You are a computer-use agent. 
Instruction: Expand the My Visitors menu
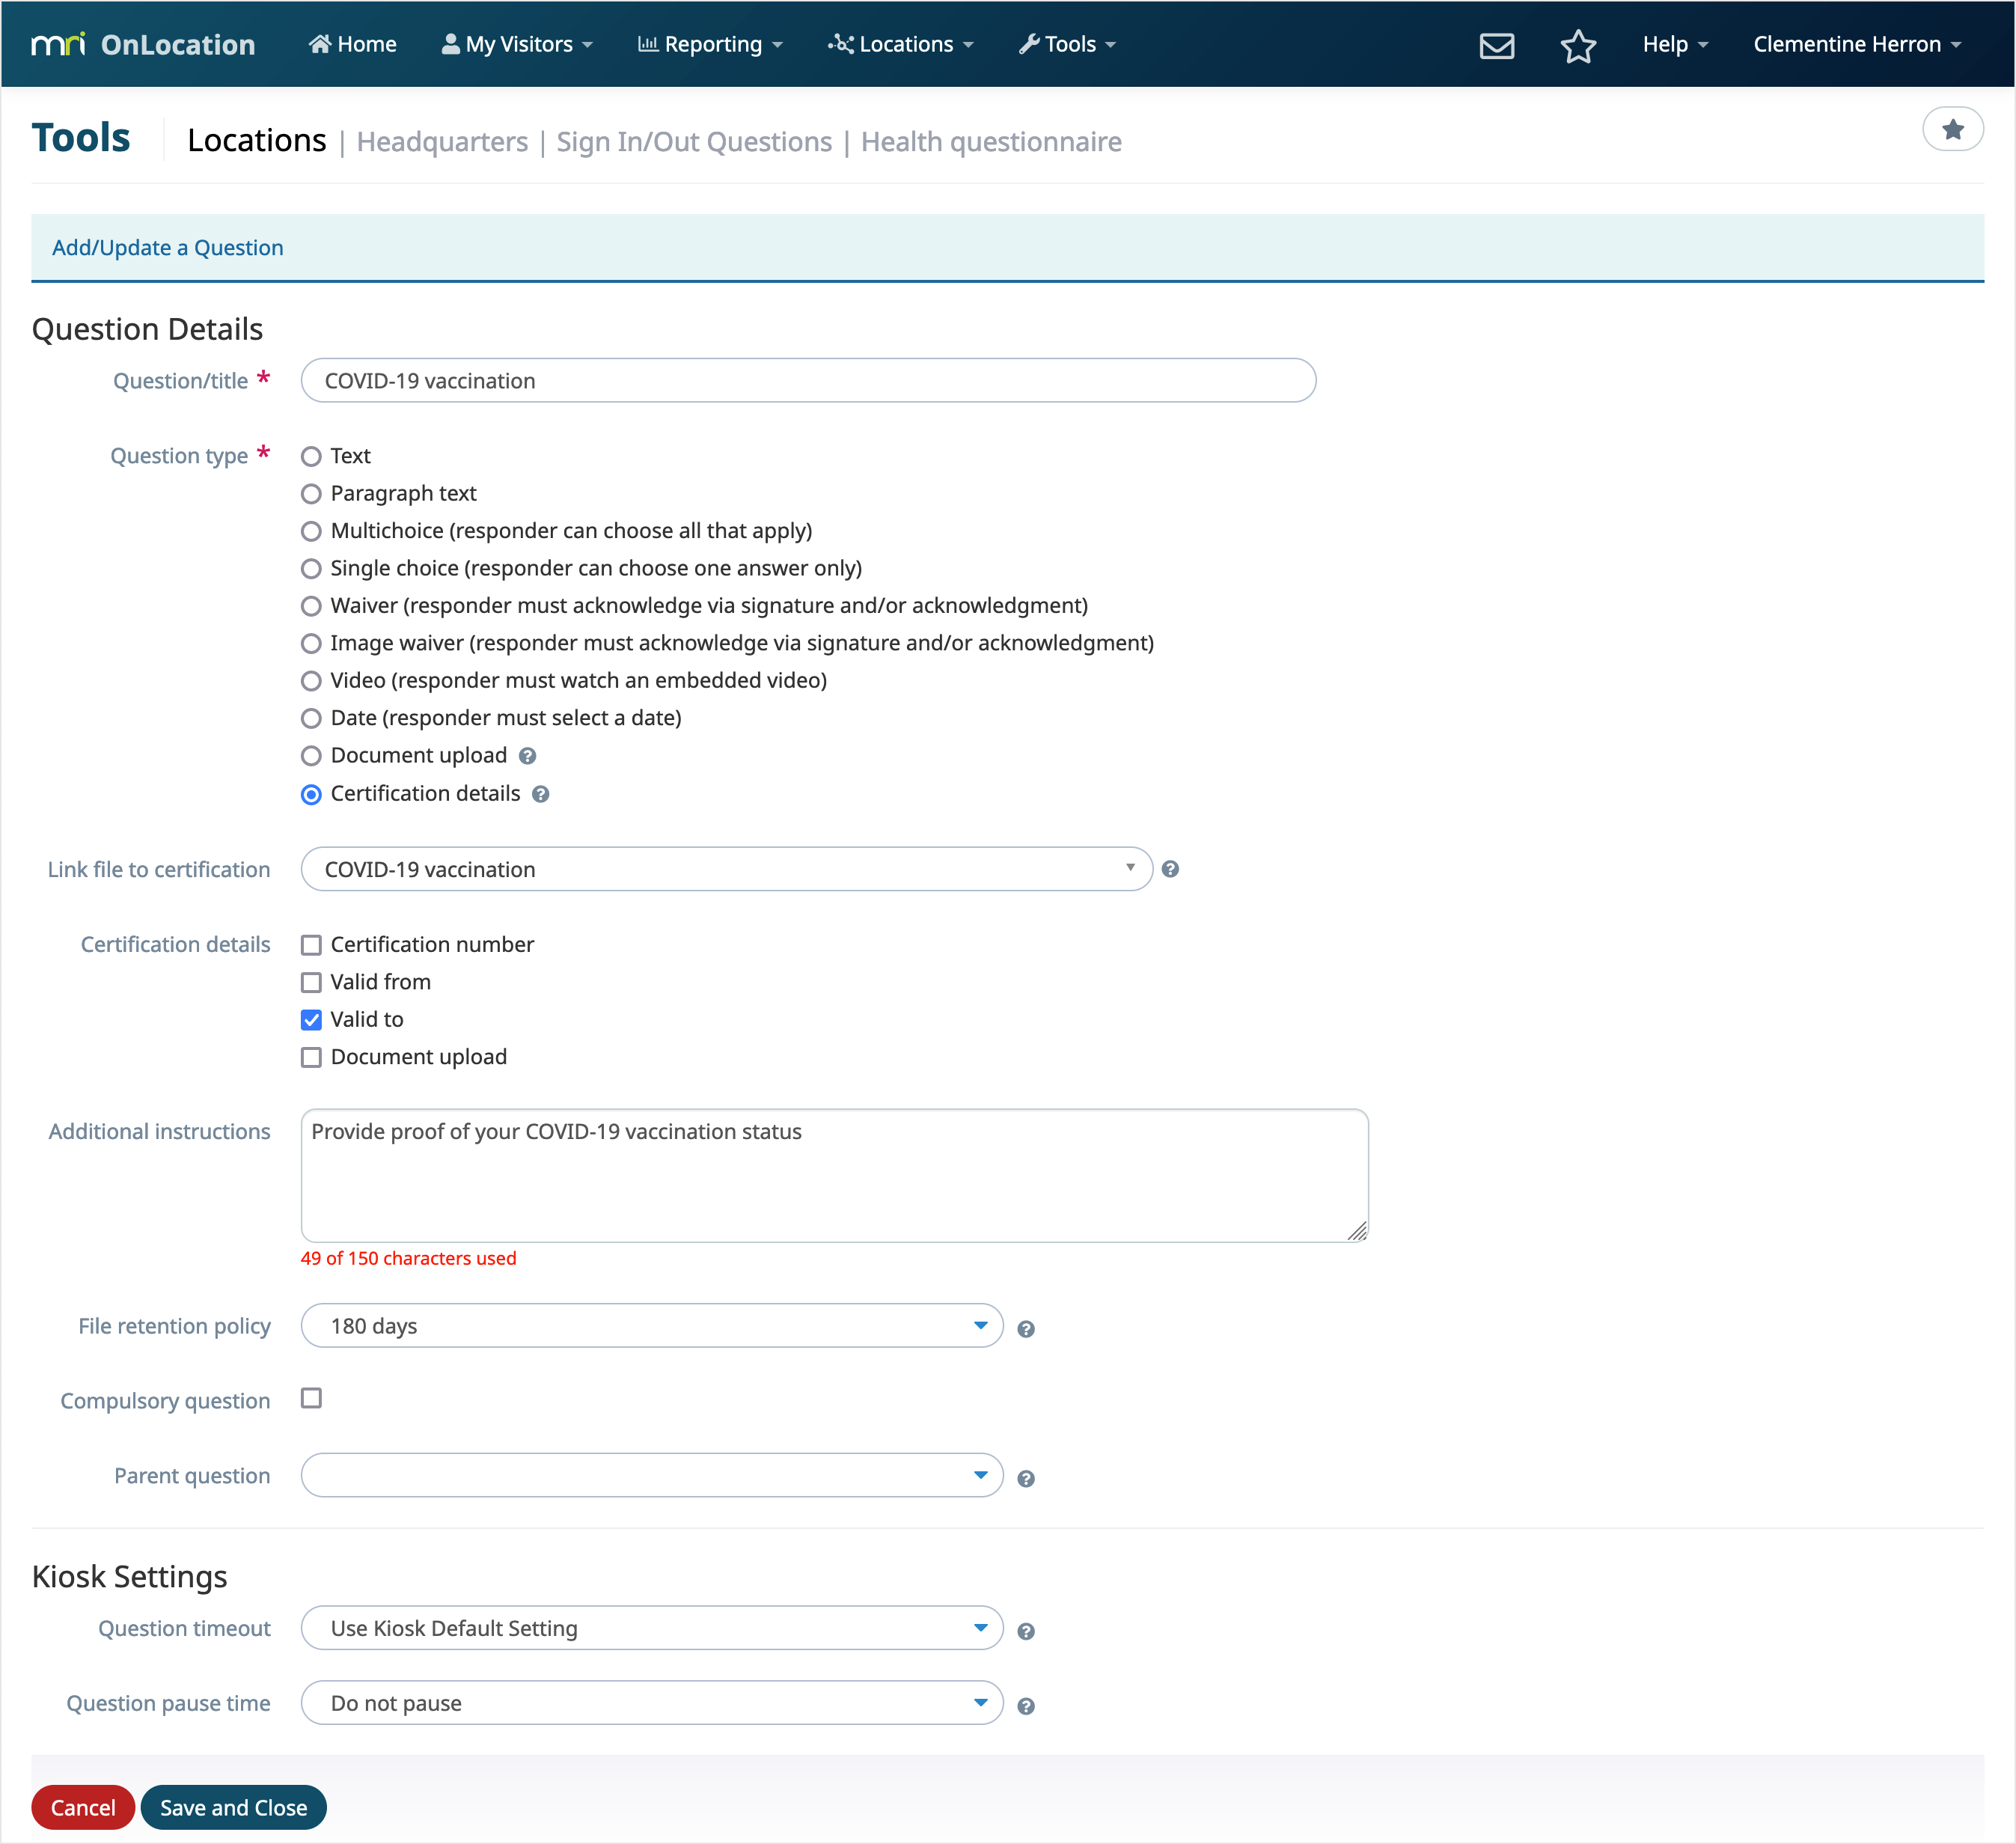pos(517,44)
